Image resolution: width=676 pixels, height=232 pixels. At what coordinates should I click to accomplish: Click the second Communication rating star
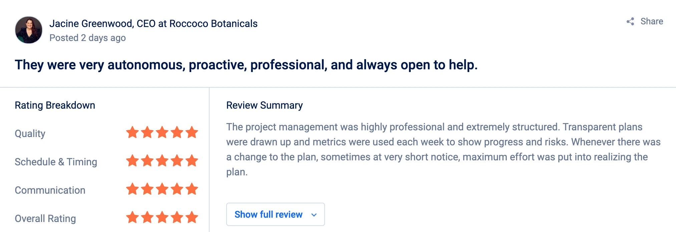click(x=147, y=189)
